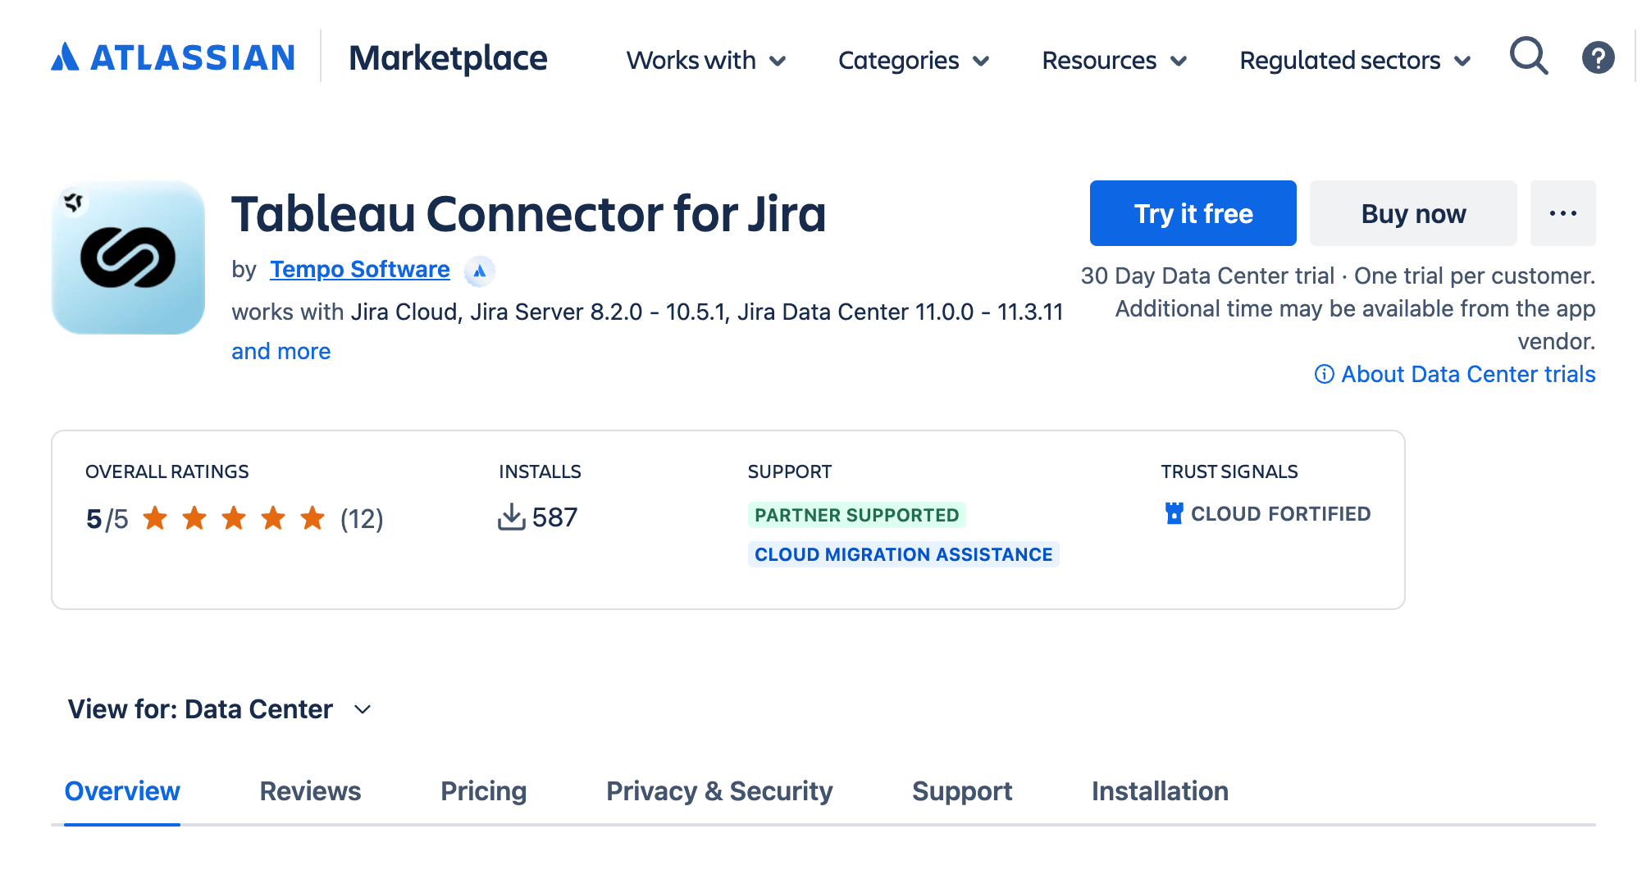This screenshot has width=1642, height=879.
Task: Click the fifth rating star
Action: point(312,518)
